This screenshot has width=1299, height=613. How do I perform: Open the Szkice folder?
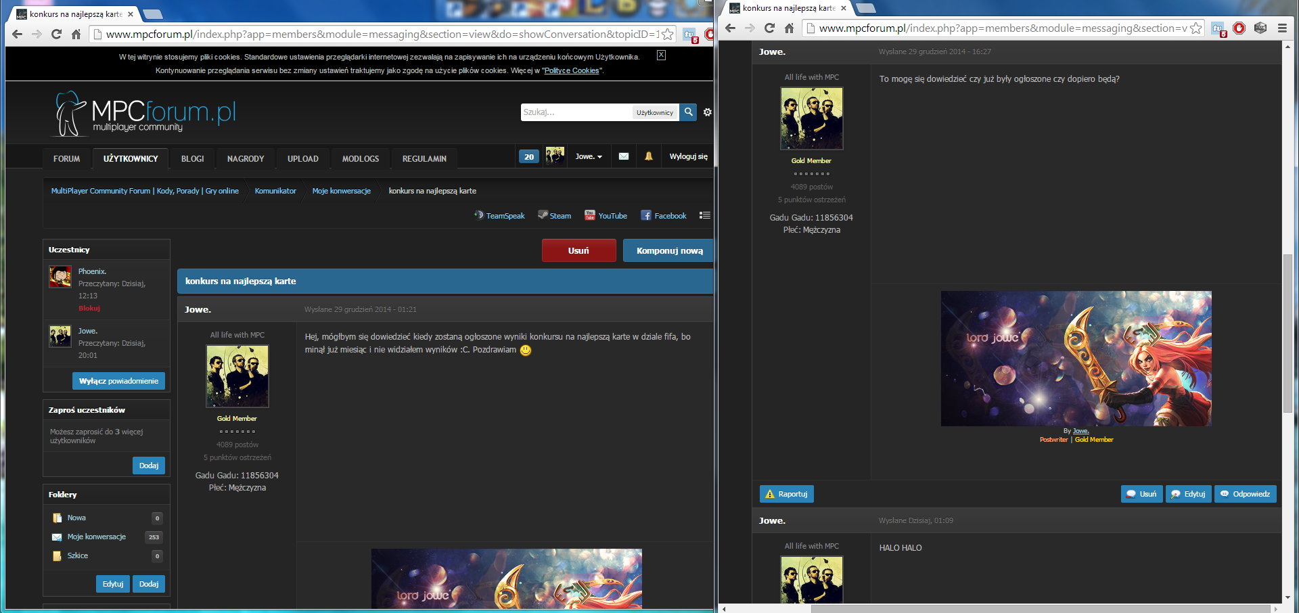pos(78,555)
